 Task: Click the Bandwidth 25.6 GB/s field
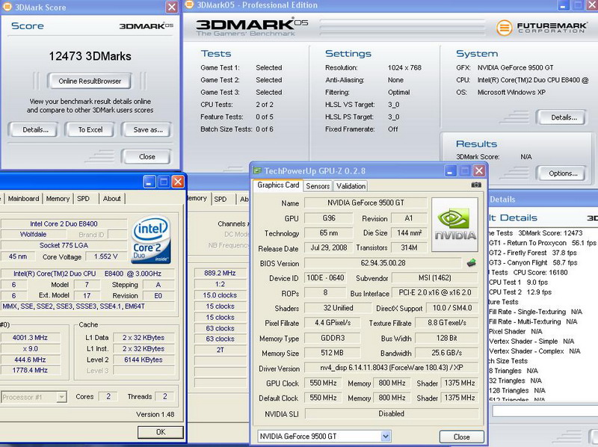click(446, 353)
